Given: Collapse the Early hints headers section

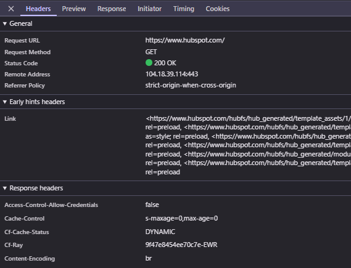Looking at the screenshot, I should pos(5,102).
